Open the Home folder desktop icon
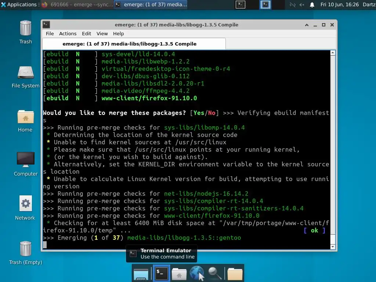Image resolution: width=376 pixels, height=282 pixels. [x=25, y=120]
